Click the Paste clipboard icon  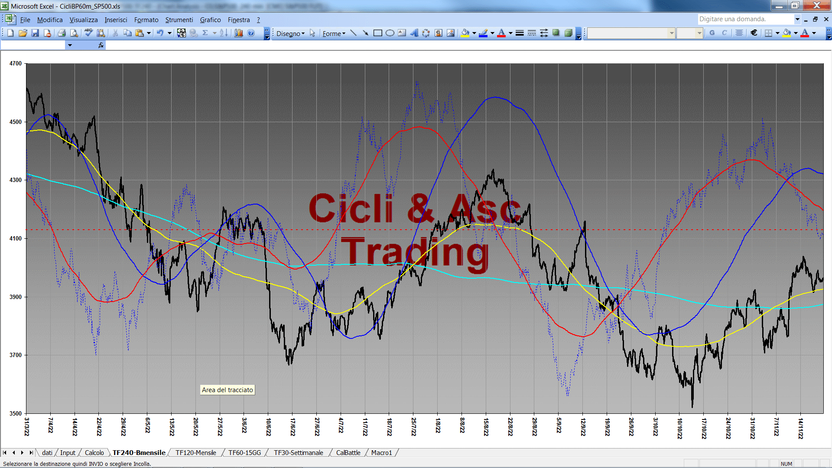pyautogui.click(x=140, y=33)
